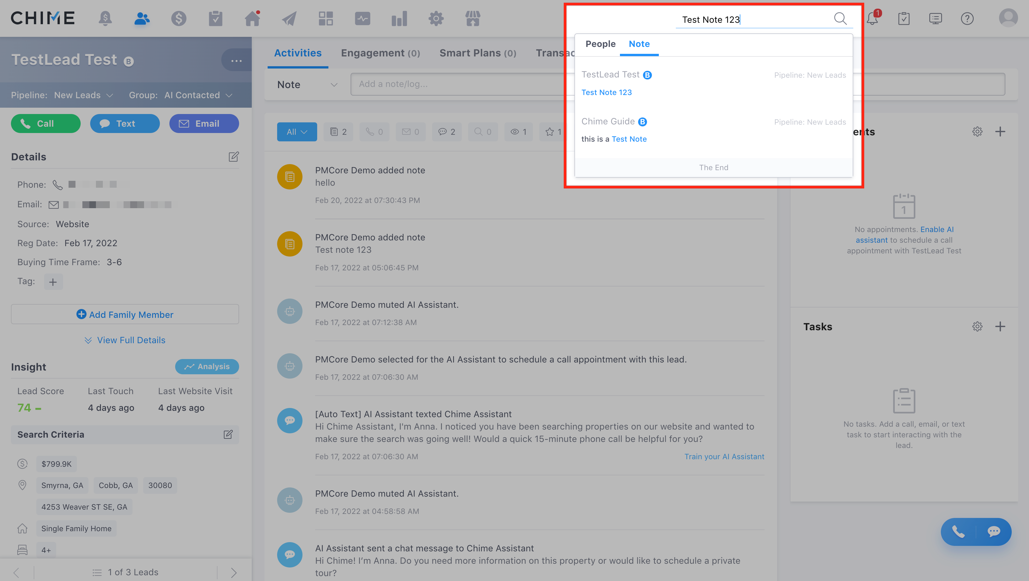Open the help question mark icon
This screenshot has width=1029, height=581.
967,18
